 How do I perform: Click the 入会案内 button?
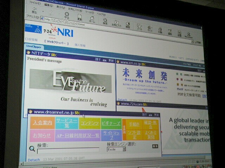pyautogui.click(x=43, y=123)
